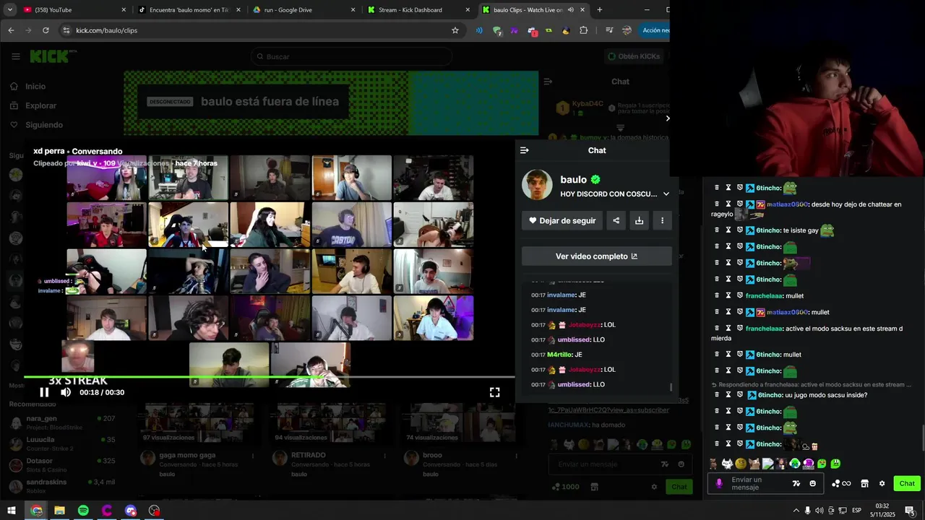Pause the clip playback

(x=44, y=392)
